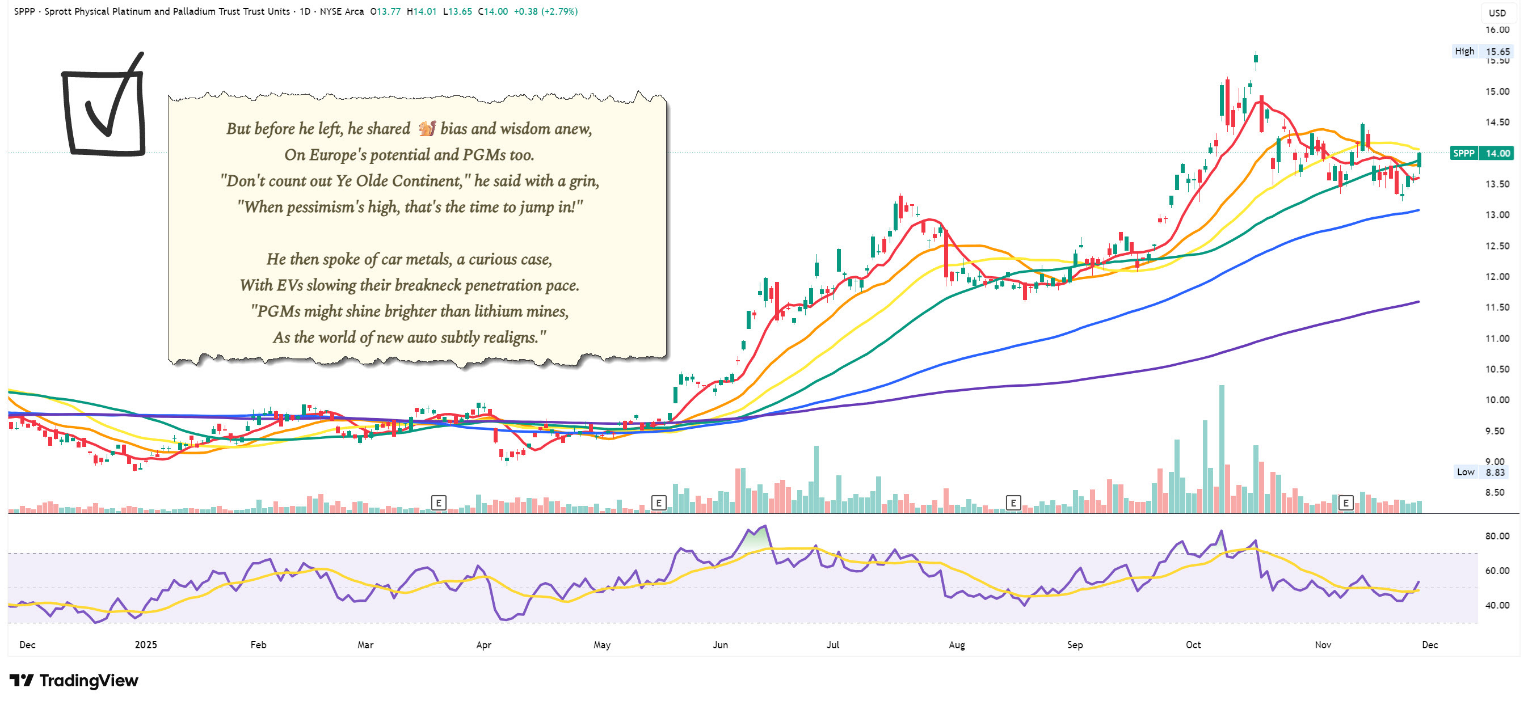Click the candle at the 15.65 high
The image size is (1528, 705).
[x=1256, y=60]
